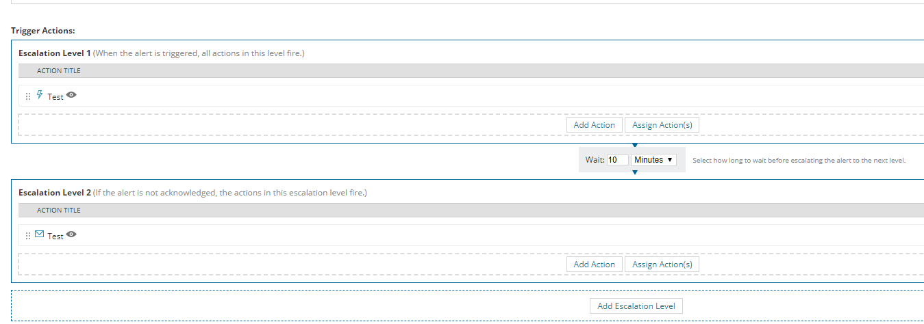The width and height of the screenshot is (924, 324).
Task: Grab the drag handle in Escalation Level 2
Action: tap(28, 236)
